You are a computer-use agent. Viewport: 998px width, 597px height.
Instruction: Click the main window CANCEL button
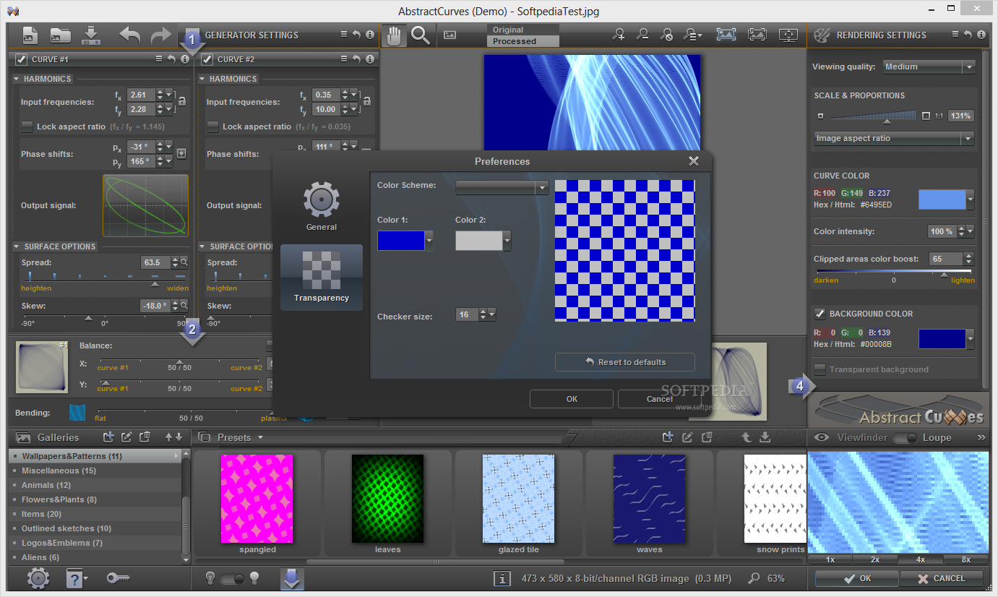tap(942, 578)
